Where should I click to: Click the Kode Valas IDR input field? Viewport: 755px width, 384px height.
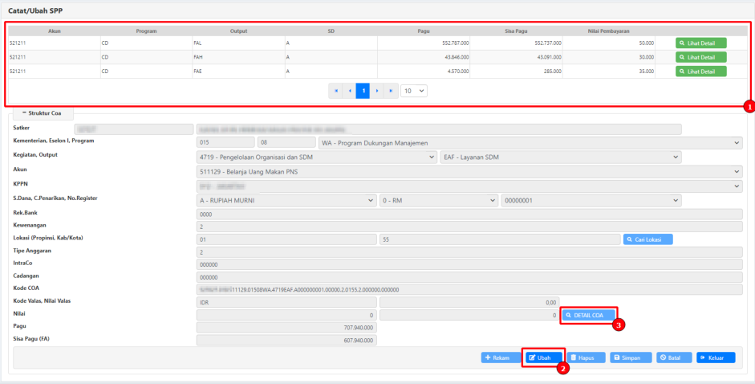tap(286, 302)
